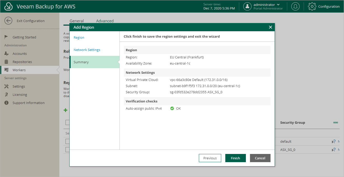Click the Cancel button
The width and height of the screenshot is (344, 177).
tap(260, 158)
